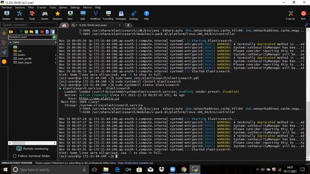Switch to the home tab
Screen dimensions: 310x174
pyautogui.click(x=64, y=25)
